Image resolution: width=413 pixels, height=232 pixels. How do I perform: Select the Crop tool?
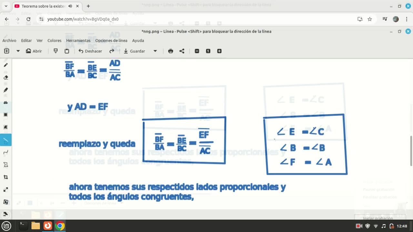click(x=5, y=177)
